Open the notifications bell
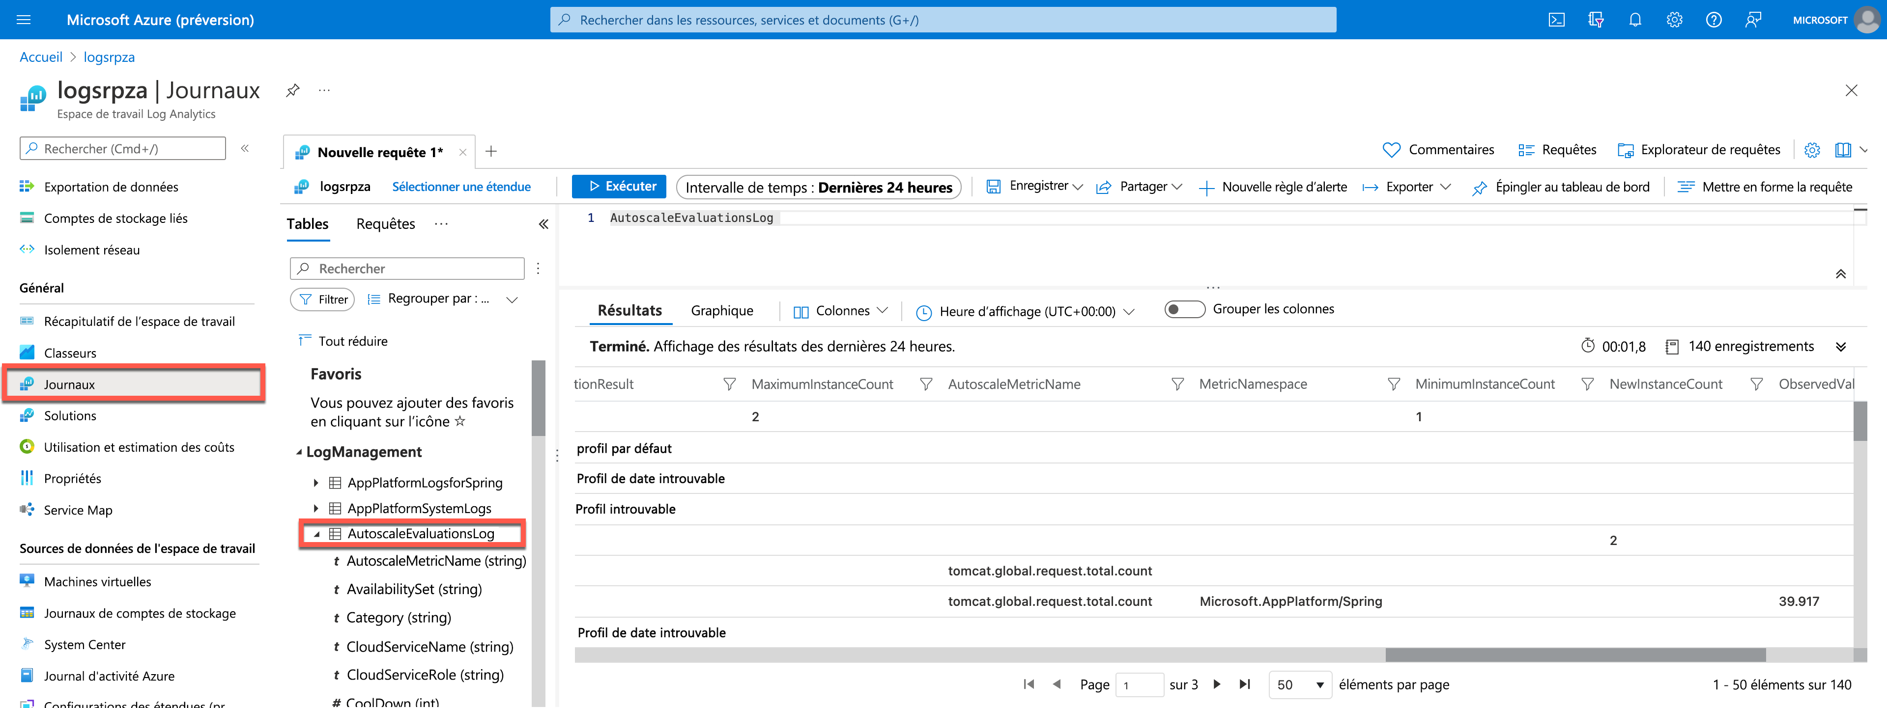Screen dimensions: 1887x708 click(1635, 20)
